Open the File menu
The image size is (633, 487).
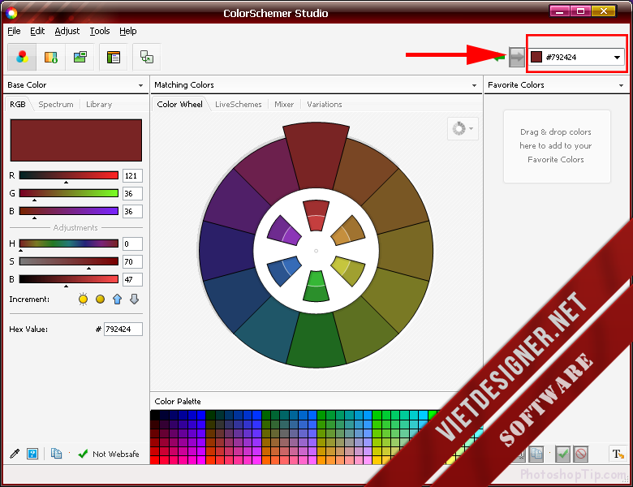(x=14, y=31)
